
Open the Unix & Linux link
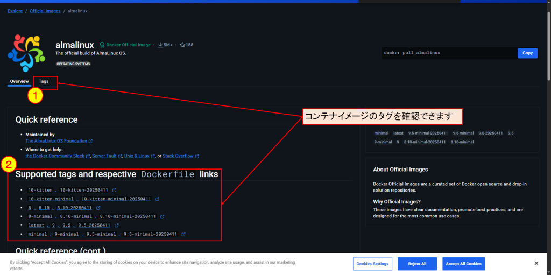(137, 156)
